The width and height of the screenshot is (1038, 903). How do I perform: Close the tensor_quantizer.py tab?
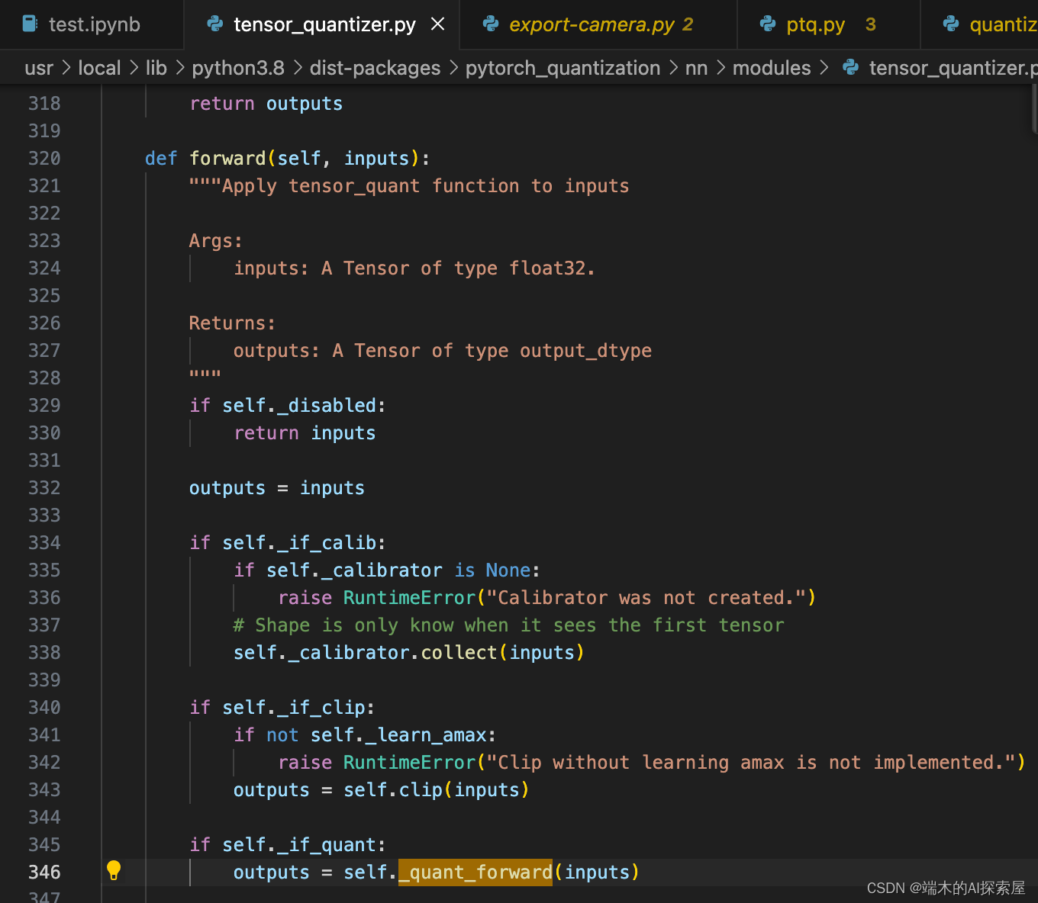point(438,24)
